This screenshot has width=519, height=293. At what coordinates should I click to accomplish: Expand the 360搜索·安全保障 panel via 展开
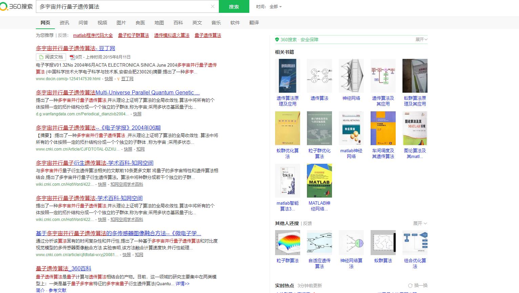click(421, 40)
